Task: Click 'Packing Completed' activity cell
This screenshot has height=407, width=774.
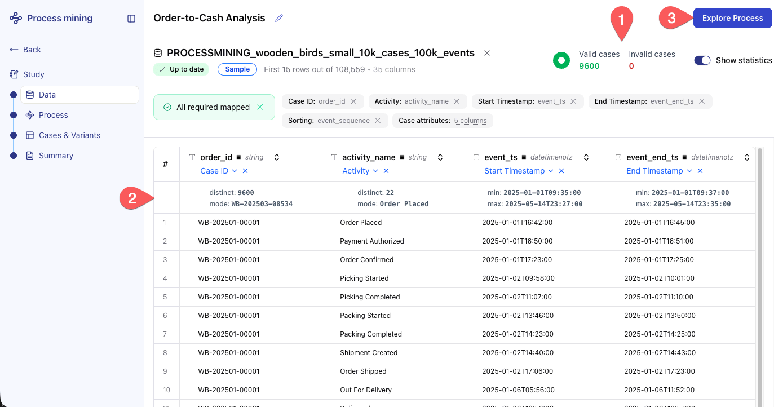Action: pos(371,334)
